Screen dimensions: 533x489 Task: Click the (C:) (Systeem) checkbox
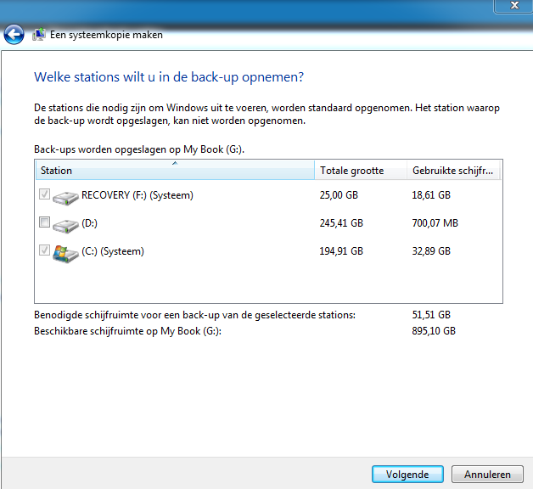(44, 250)
